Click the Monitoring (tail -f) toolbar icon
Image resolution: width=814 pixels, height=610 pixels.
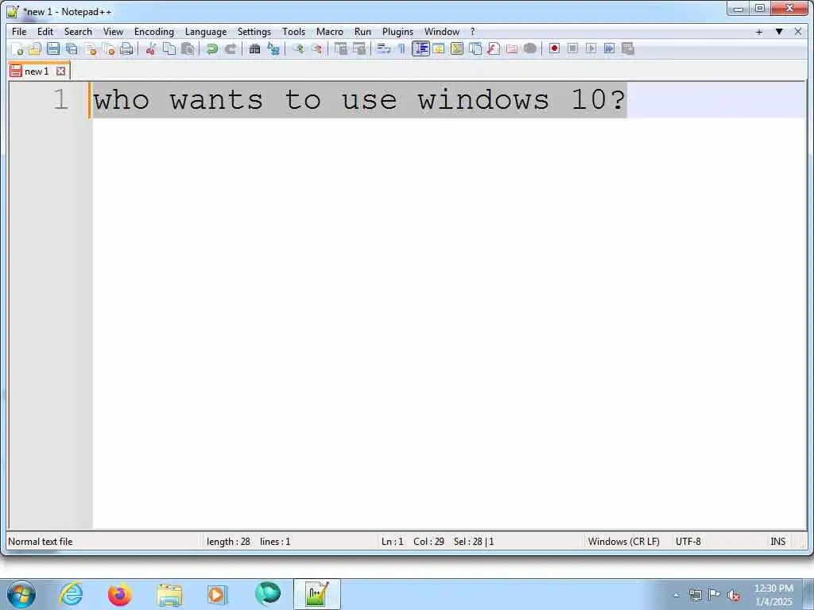coord(530,48)
